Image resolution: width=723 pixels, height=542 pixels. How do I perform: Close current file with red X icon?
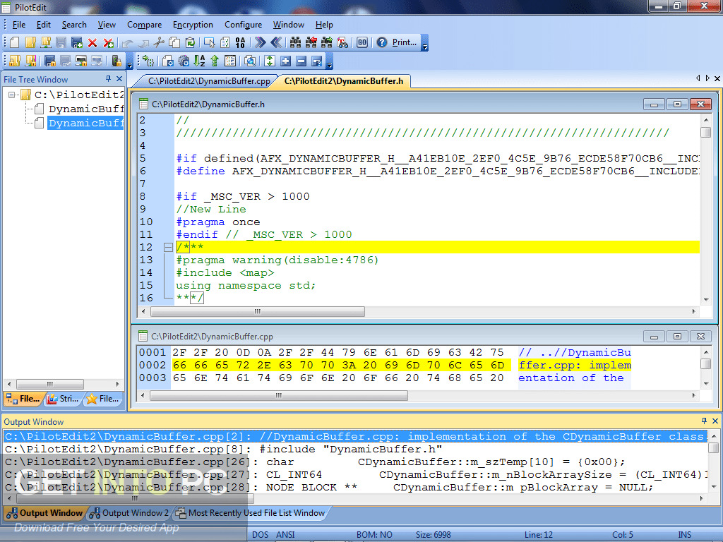click(92, 43)
